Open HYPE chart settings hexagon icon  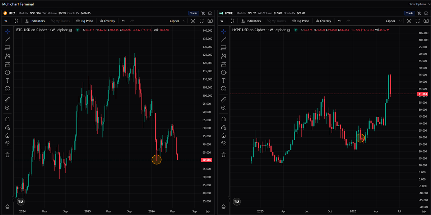point(409,21)
